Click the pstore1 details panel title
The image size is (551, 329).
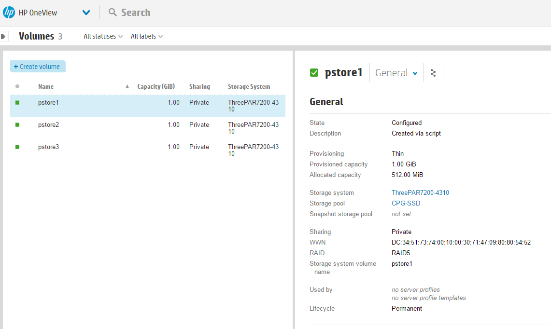pyautogui.click(x=343, y=72)
